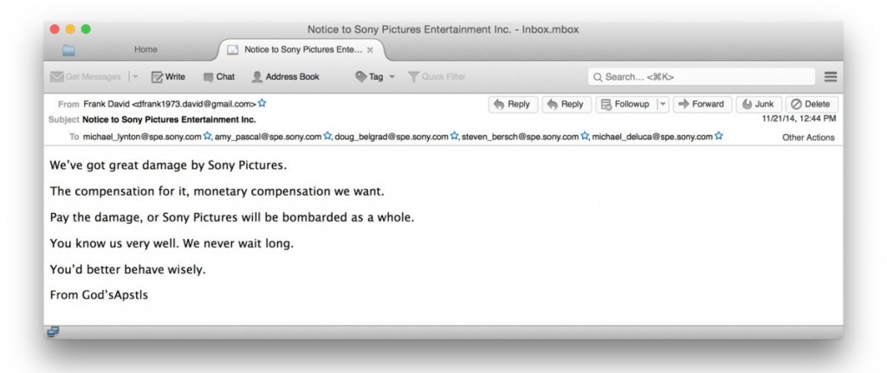The image size is (887, 373).
Task: Click the online status icon in status bar
Action: click(54, 331)
